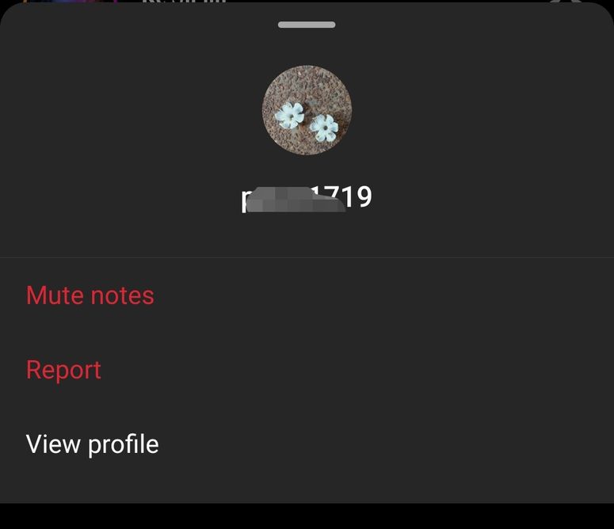
Task: Click the black navigation bar below the sheet
Action: [x=307, y=516]
